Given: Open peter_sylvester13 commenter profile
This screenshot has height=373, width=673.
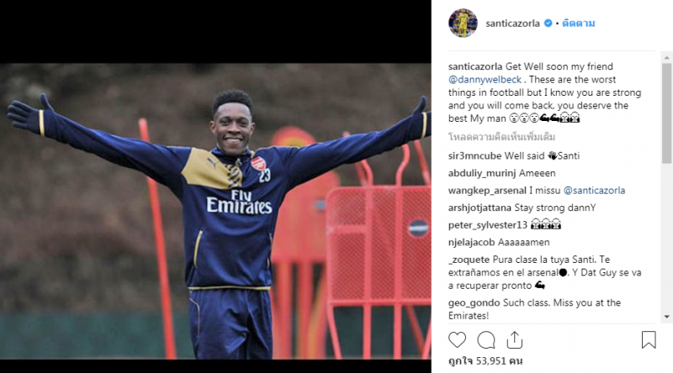Looking at the screenshot, I should point(488,225).
